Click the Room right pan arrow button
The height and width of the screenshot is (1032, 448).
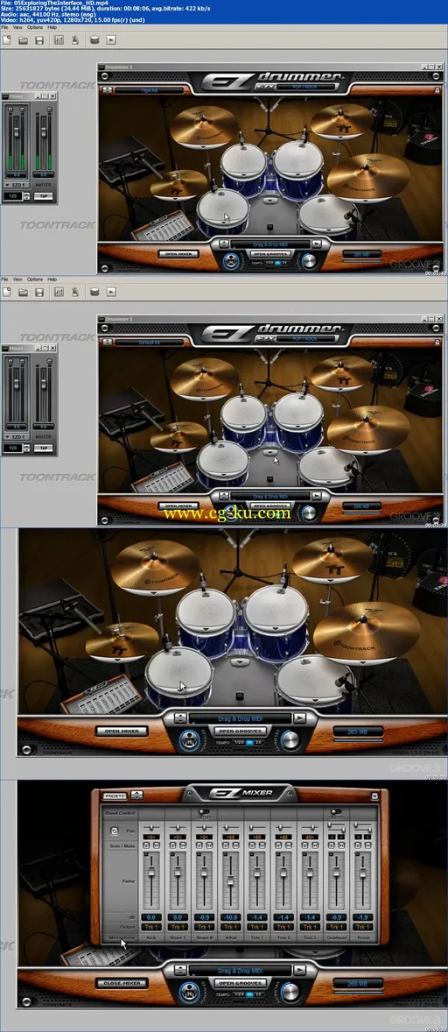pyautogui.click(x=367, y=837)
